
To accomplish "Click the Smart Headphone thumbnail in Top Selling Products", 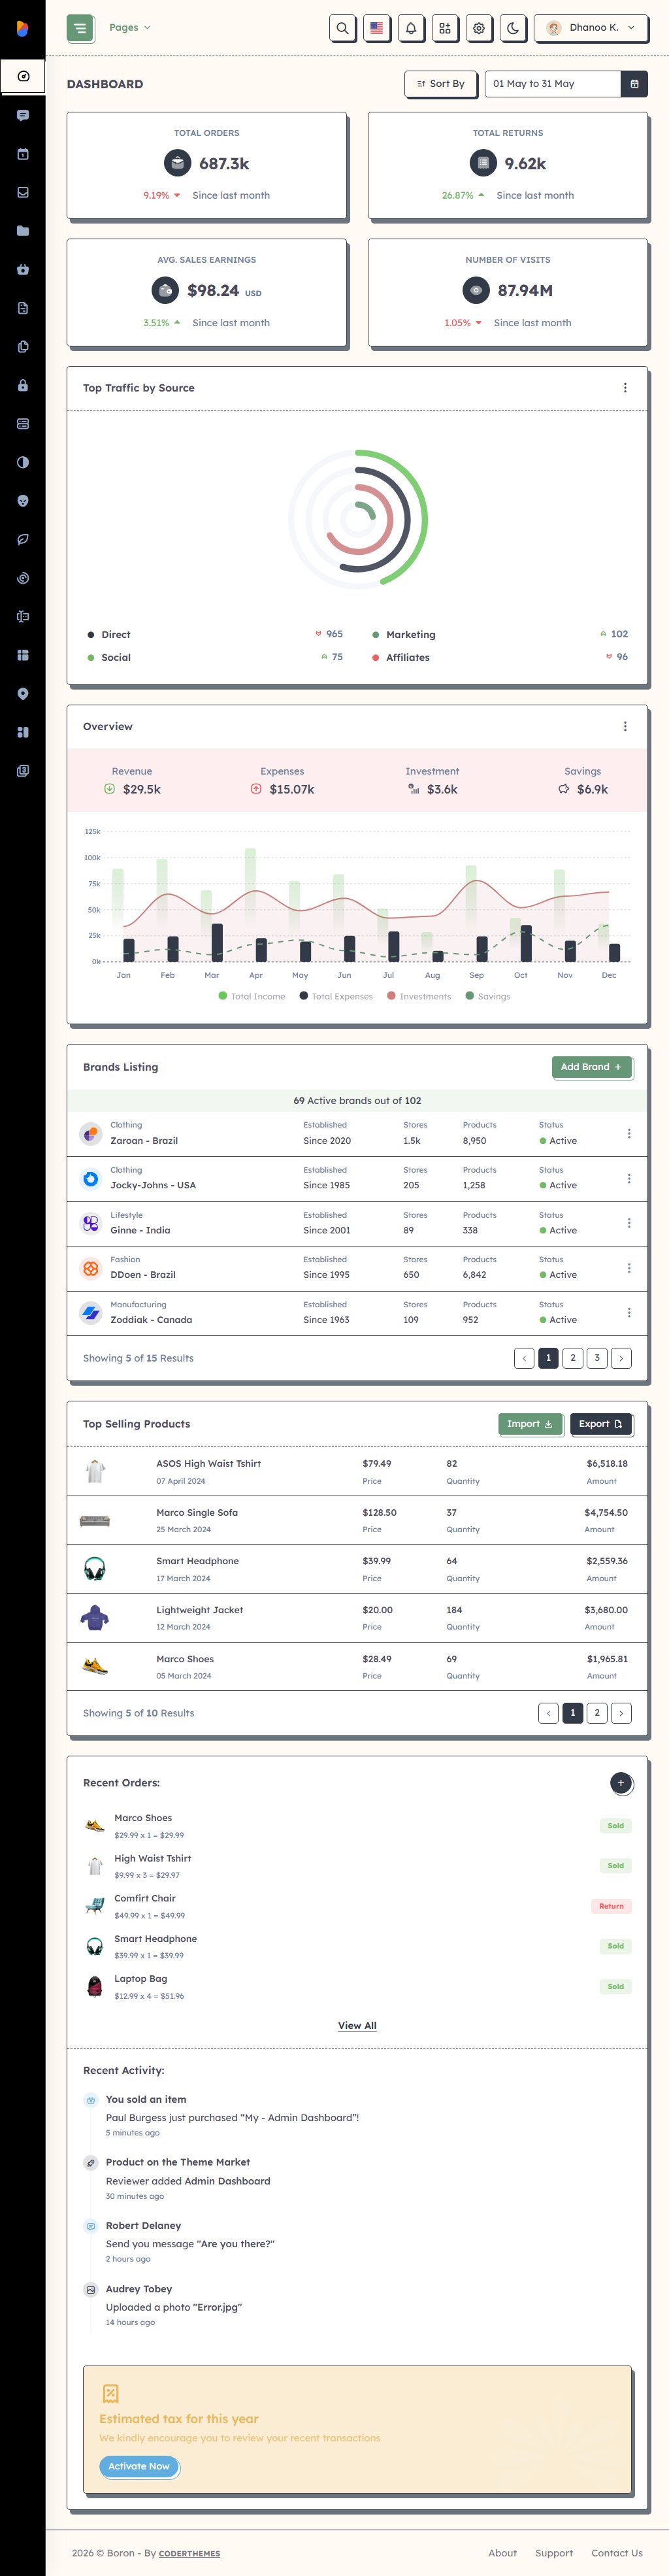I will 95,1569.
